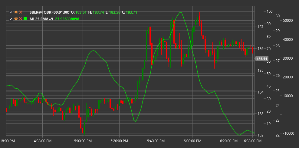
Task: Click the 22 label on the MI axis
Action: click(278, 135)
